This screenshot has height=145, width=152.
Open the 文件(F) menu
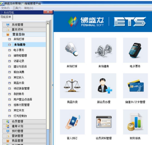[x=5, y=8]
